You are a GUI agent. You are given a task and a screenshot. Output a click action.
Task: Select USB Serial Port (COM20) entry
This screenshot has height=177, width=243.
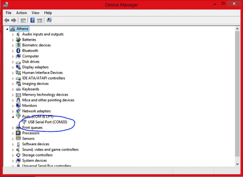pyautogui.click(x=46, y=122)
